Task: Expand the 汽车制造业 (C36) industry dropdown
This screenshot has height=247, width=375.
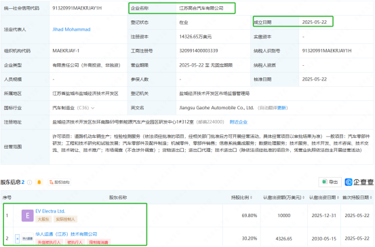Action: (93, 108)
